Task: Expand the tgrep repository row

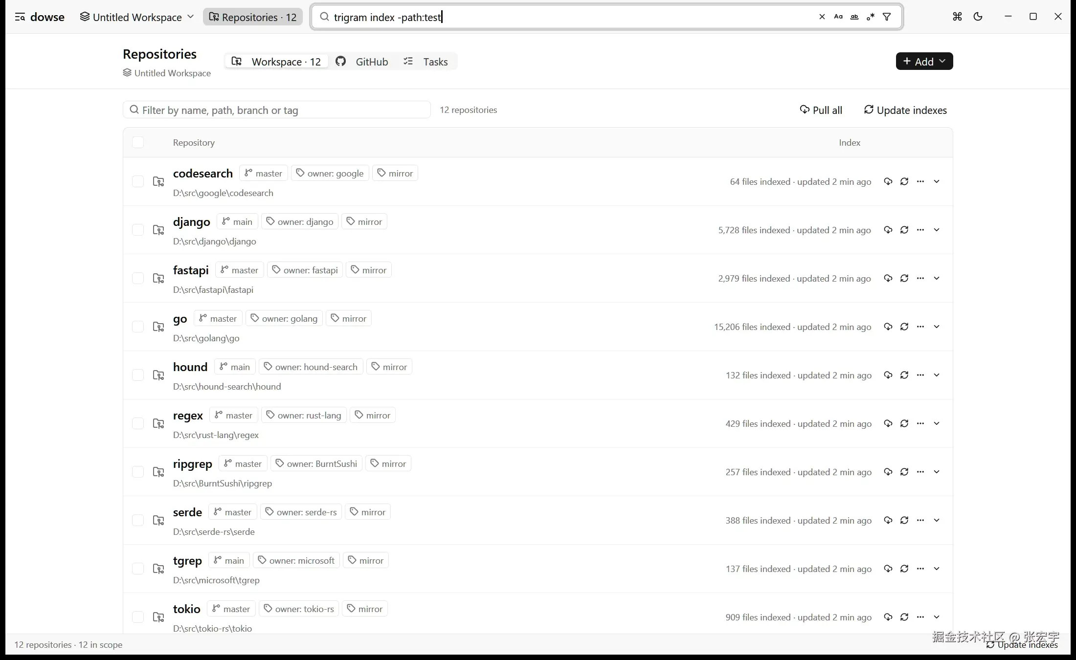Action: (937, 569)
